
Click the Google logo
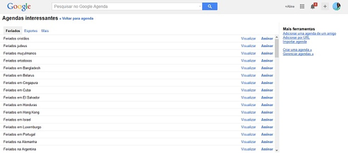(x=19, y=6)
